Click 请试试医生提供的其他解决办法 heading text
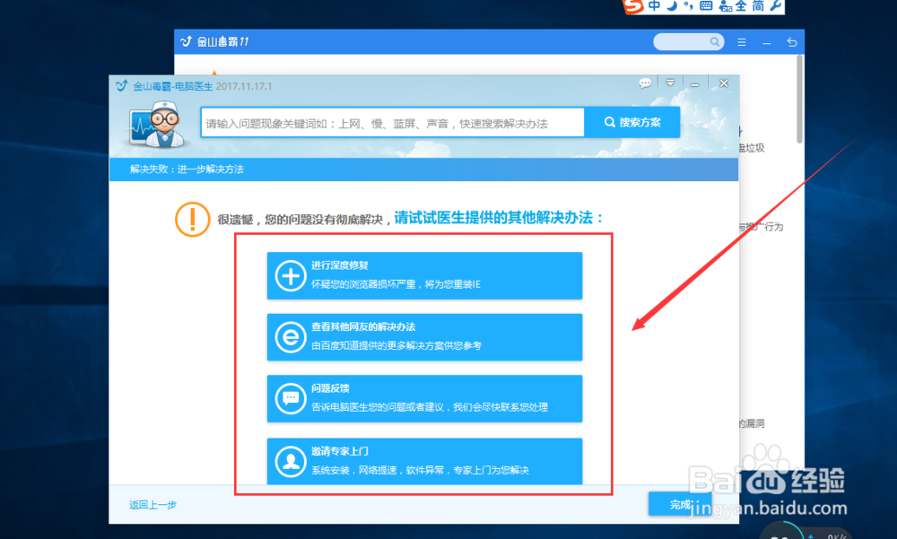 pos(498,218)
